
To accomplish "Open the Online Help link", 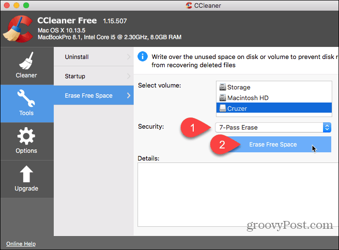I will click(x=21, y=244).
